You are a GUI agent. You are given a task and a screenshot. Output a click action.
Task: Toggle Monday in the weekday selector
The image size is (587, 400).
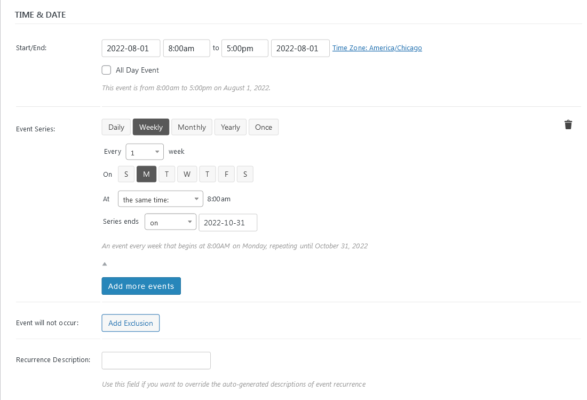point(146,174)
